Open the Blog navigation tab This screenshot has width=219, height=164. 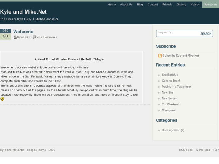pyautogui.click(x=140, y=5)
